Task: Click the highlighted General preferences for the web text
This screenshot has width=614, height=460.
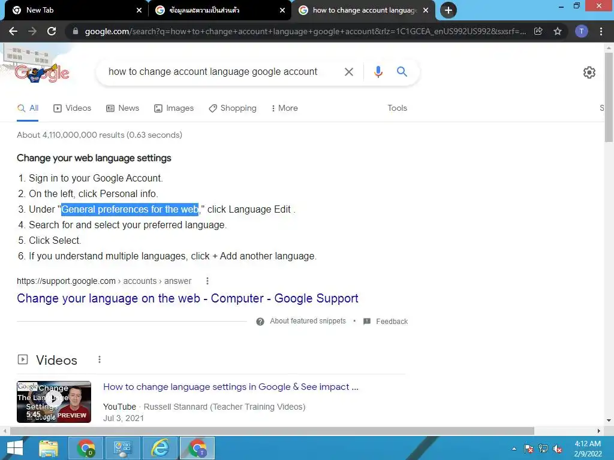Action: click(x=130, y=209)
